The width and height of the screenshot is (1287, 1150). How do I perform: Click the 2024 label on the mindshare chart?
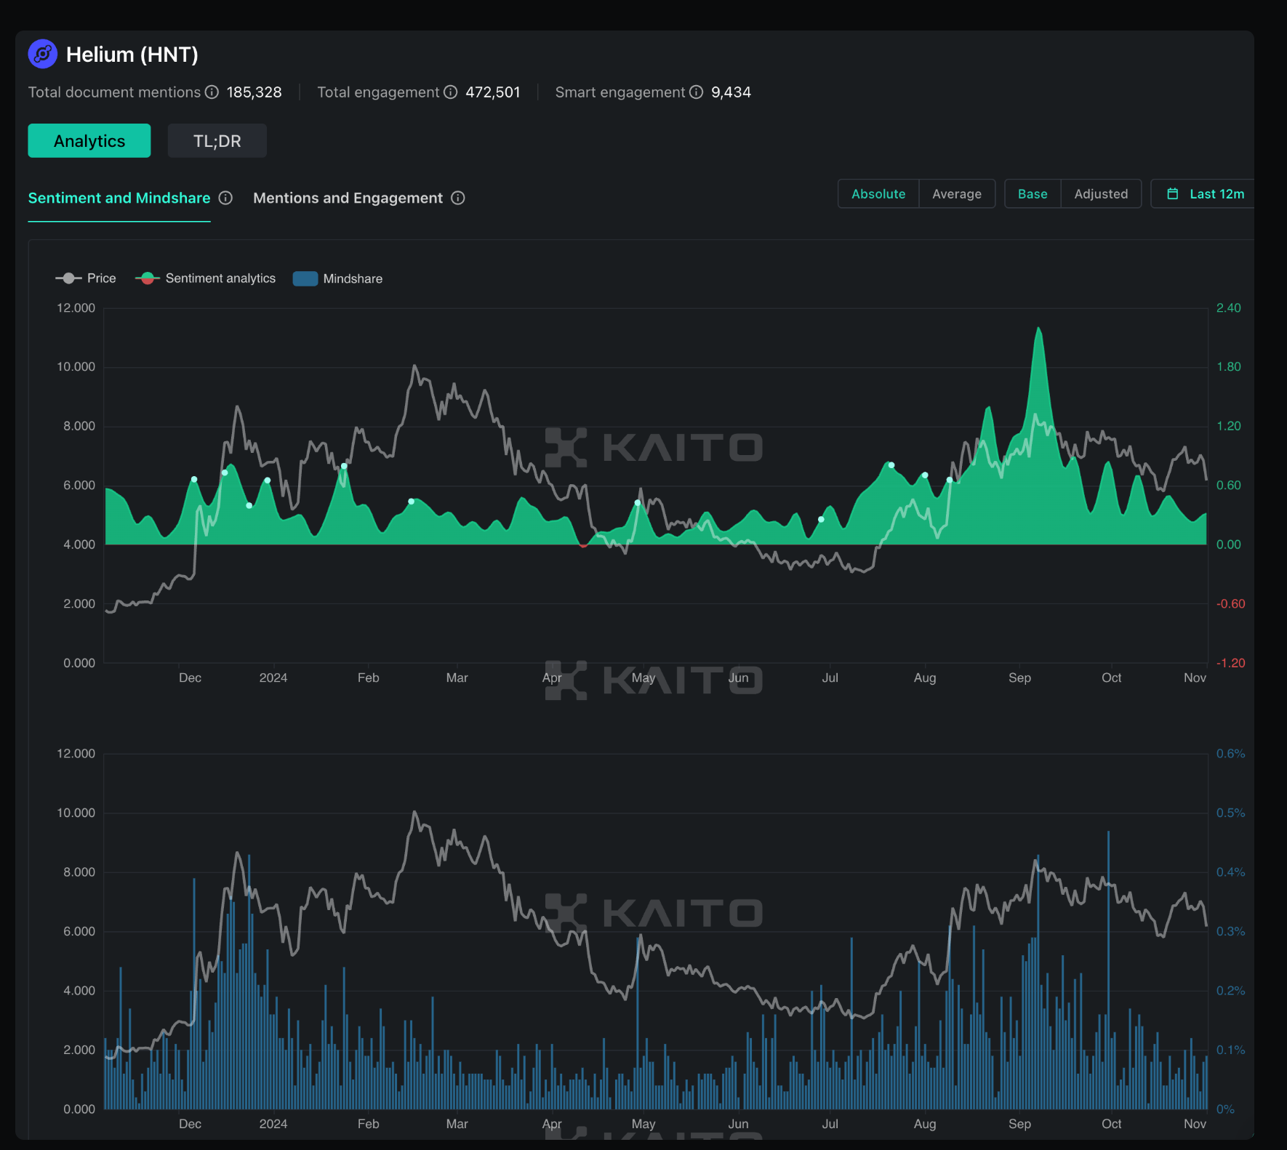pos(273,1124)
